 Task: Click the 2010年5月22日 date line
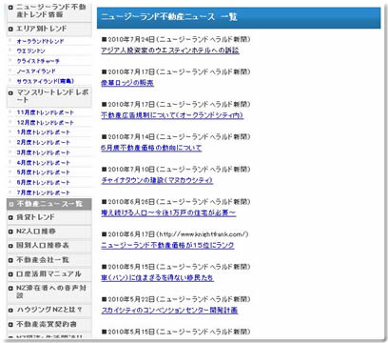[176, 299]
